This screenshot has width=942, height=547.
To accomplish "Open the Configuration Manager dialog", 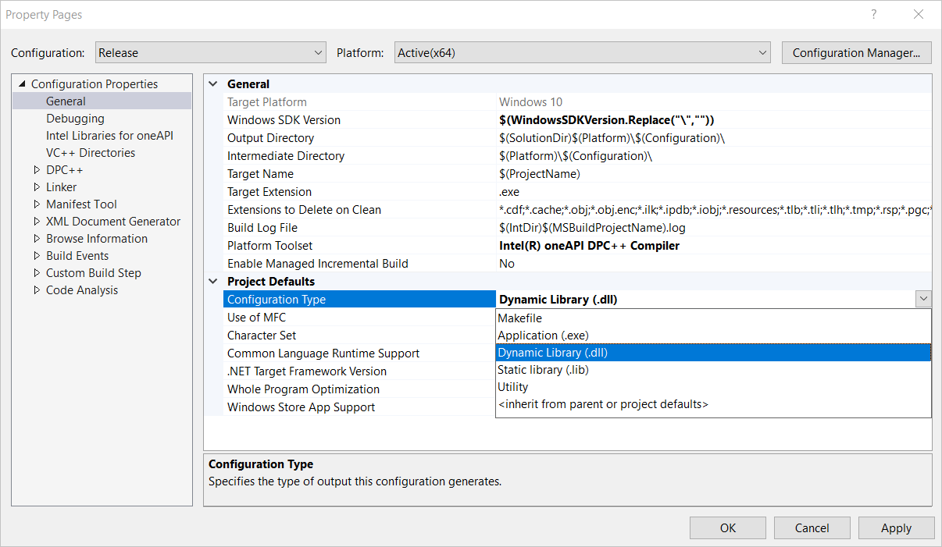I will [x=856, y=52].
